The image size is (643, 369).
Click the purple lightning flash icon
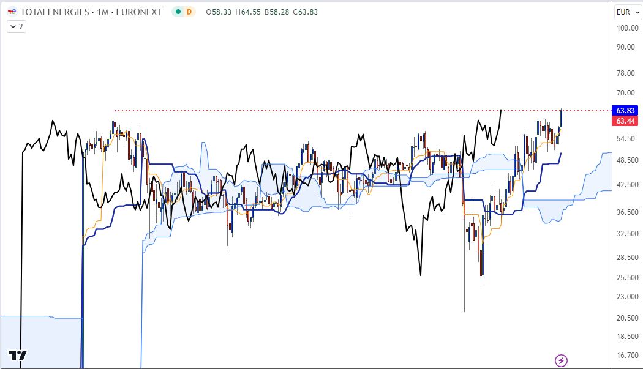(561, 360)
